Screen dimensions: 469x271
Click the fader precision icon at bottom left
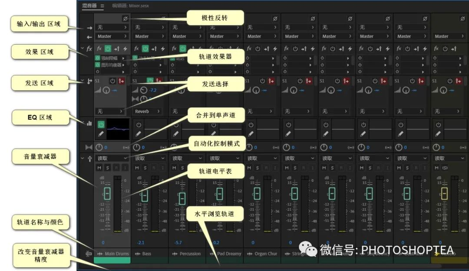pyautogui.click(x=89, y=254)
